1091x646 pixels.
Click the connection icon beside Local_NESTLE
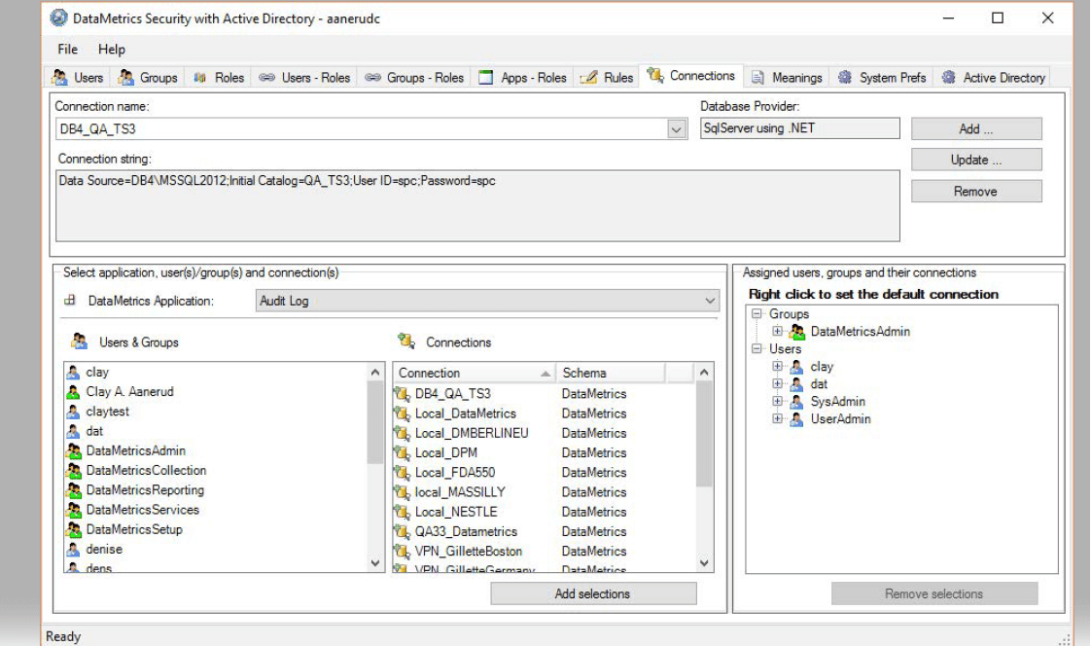402,512
